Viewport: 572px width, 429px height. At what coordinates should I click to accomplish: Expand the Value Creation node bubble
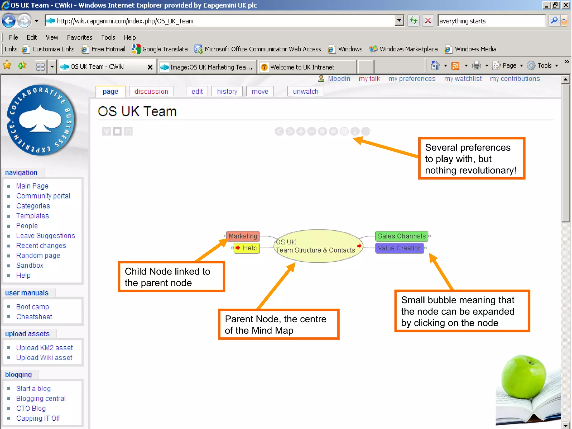[x=425, y=248]
